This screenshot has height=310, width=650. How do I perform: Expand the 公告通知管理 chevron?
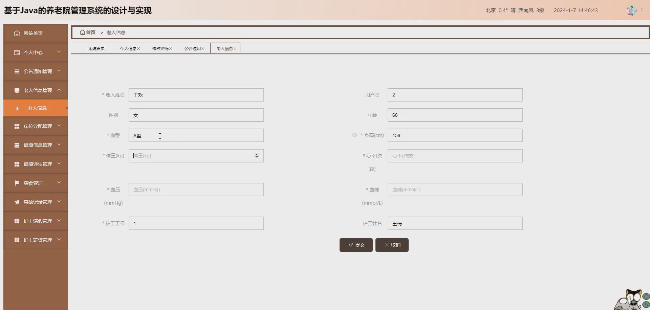(59, 71)
